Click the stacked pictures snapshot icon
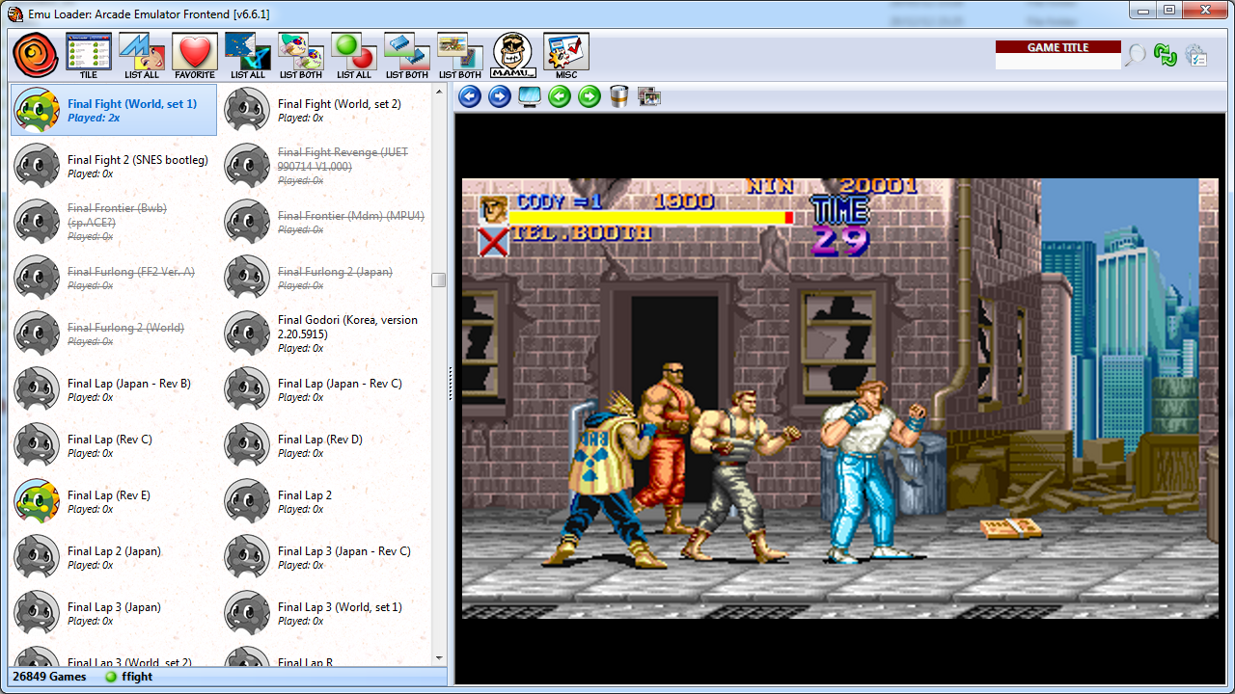Screen dimensions: 1235x694 click(649, 96)
